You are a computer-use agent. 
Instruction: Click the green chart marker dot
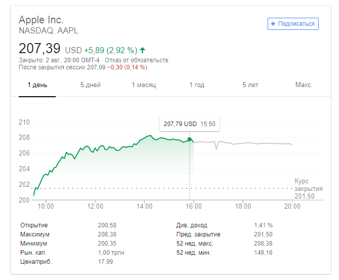pos(190,139)
